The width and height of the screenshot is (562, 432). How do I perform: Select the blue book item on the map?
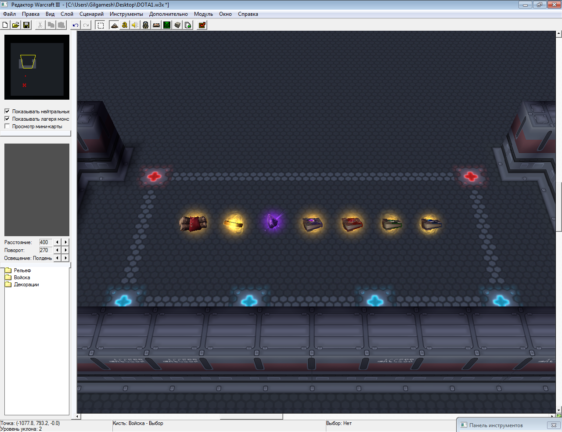pyautogui.click(x=431, y=224)
